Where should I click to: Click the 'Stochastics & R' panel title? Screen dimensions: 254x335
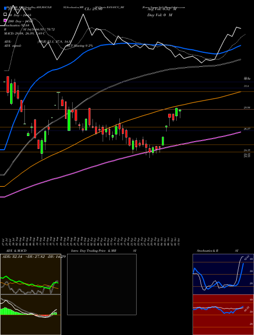(x=207, y=251)
